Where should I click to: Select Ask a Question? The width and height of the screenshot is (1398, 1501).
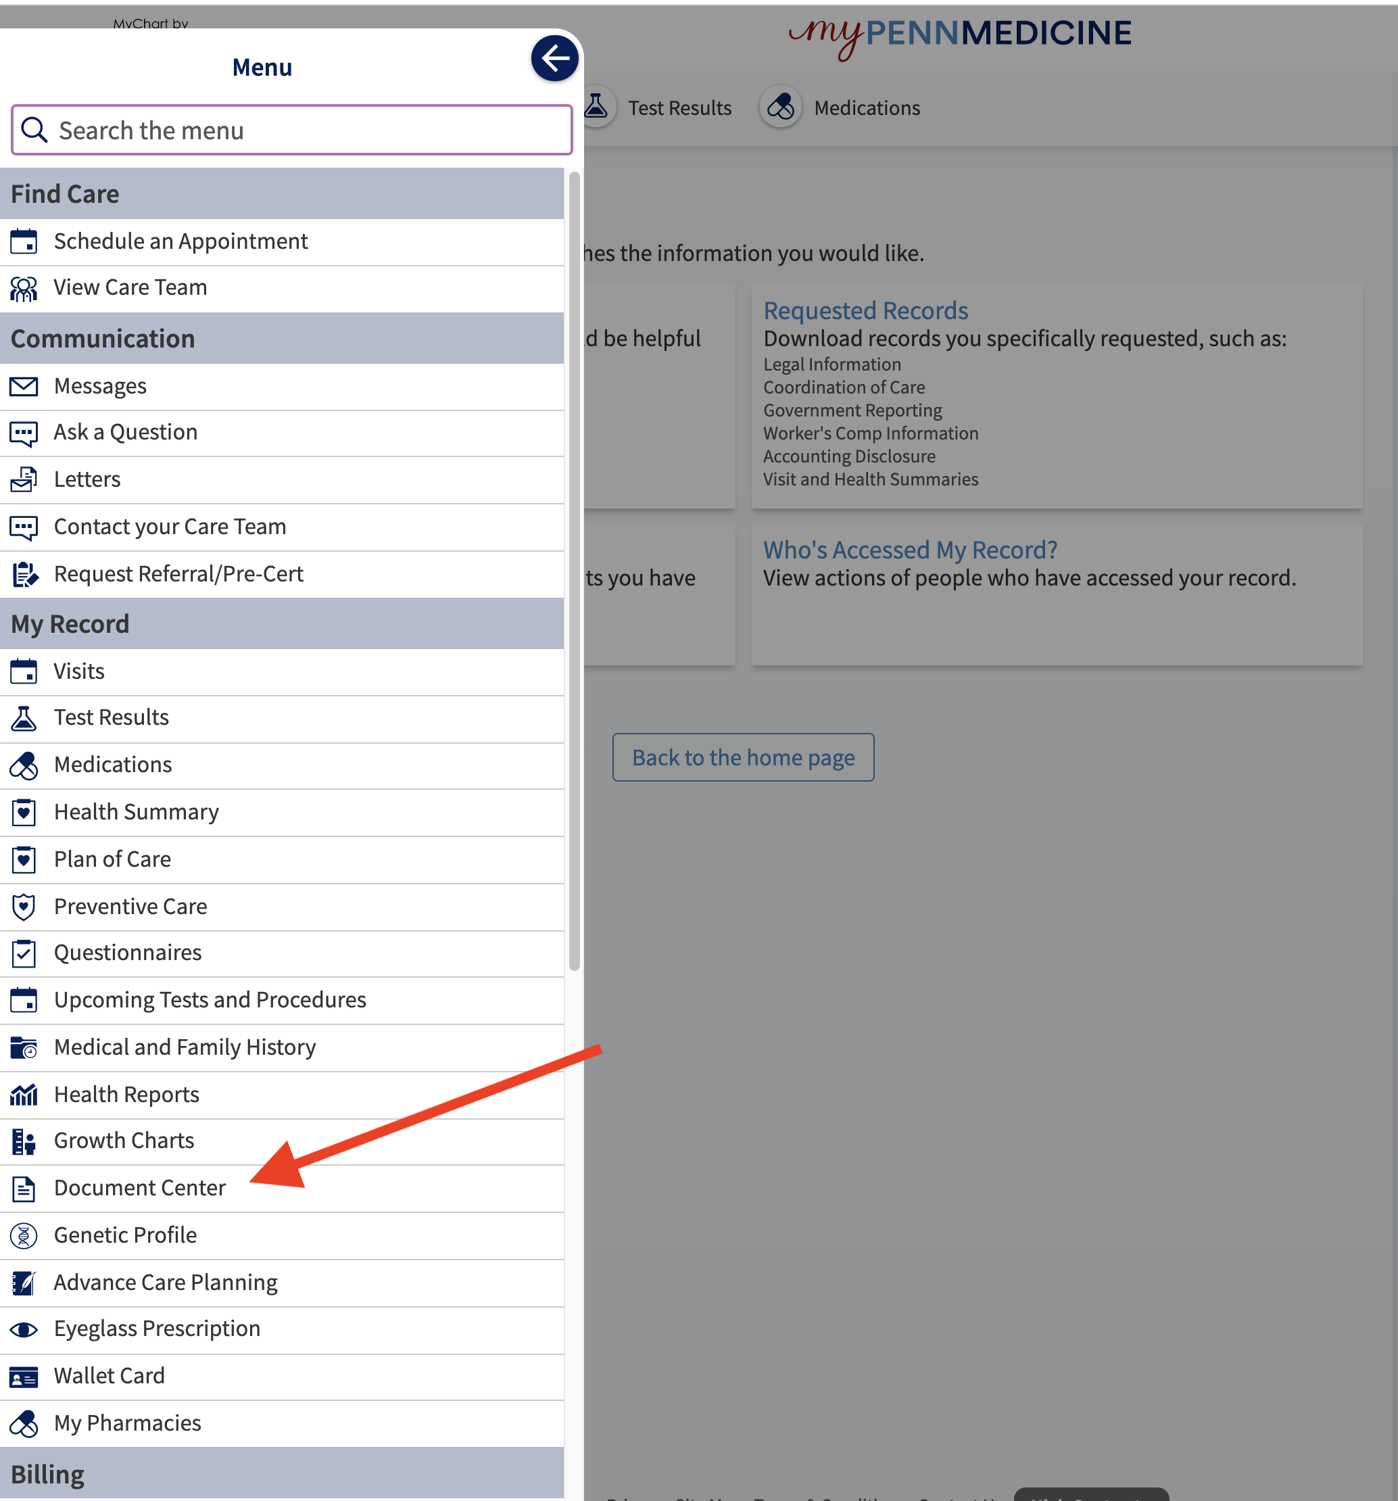tap(282, 433)
